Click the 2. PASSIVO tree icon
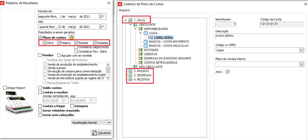Screen dimensions: 308x140 coord(130,71)
